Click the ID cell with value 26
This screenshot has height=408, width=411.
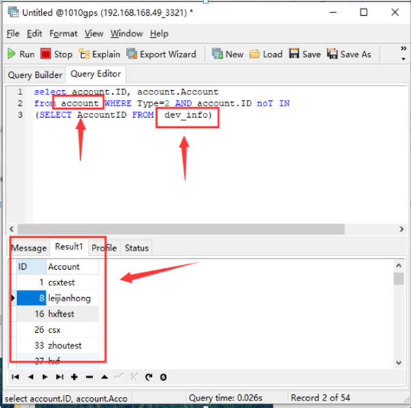(x=32, y=329)
